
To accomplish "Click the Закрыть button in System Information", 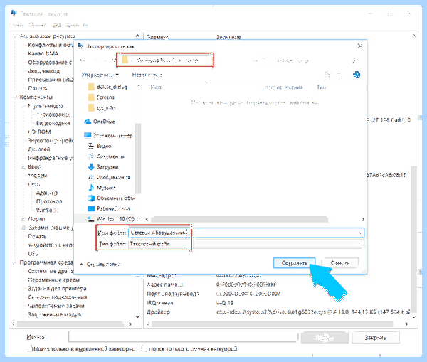I will click(x=376, y=338).
